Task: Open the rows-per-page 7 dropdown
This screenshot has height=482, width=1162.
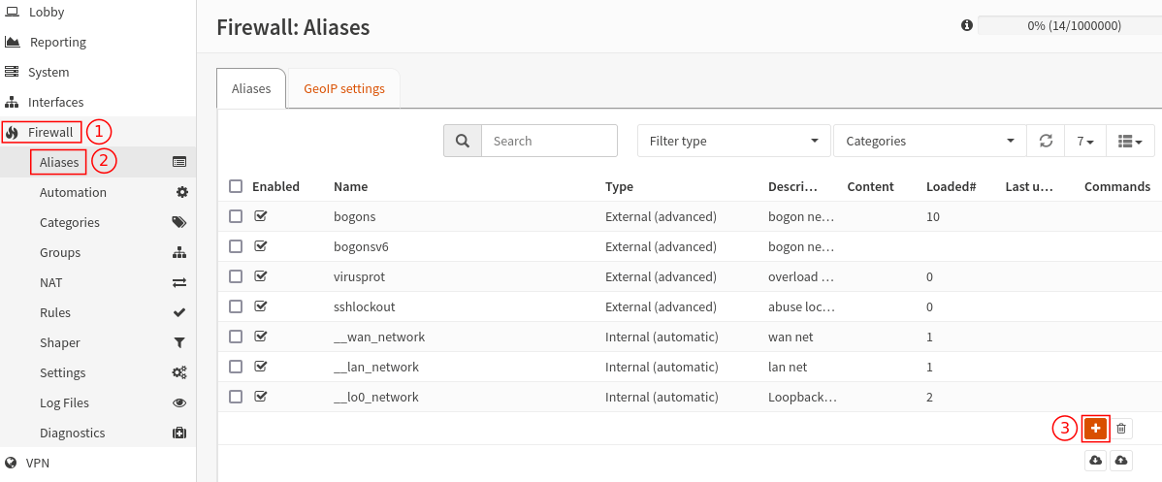Action: 1085,141
